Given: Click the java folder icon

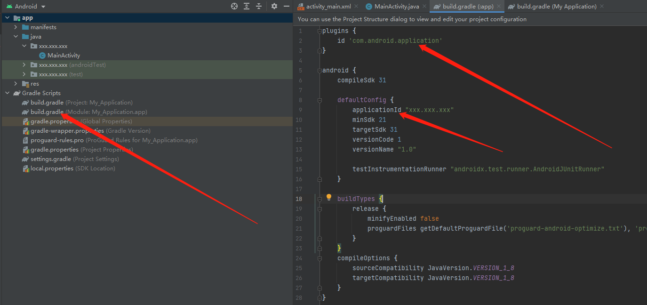Looking at the screenshot, I should pyautogui.click(x=25, y=37).
